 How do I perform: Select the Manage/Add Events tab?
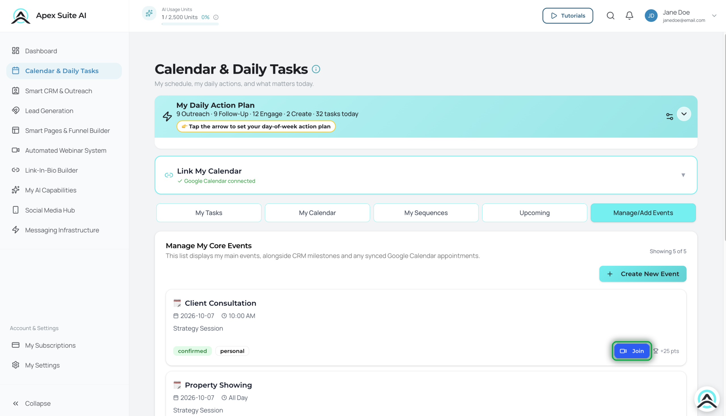[x=643, y=213]
